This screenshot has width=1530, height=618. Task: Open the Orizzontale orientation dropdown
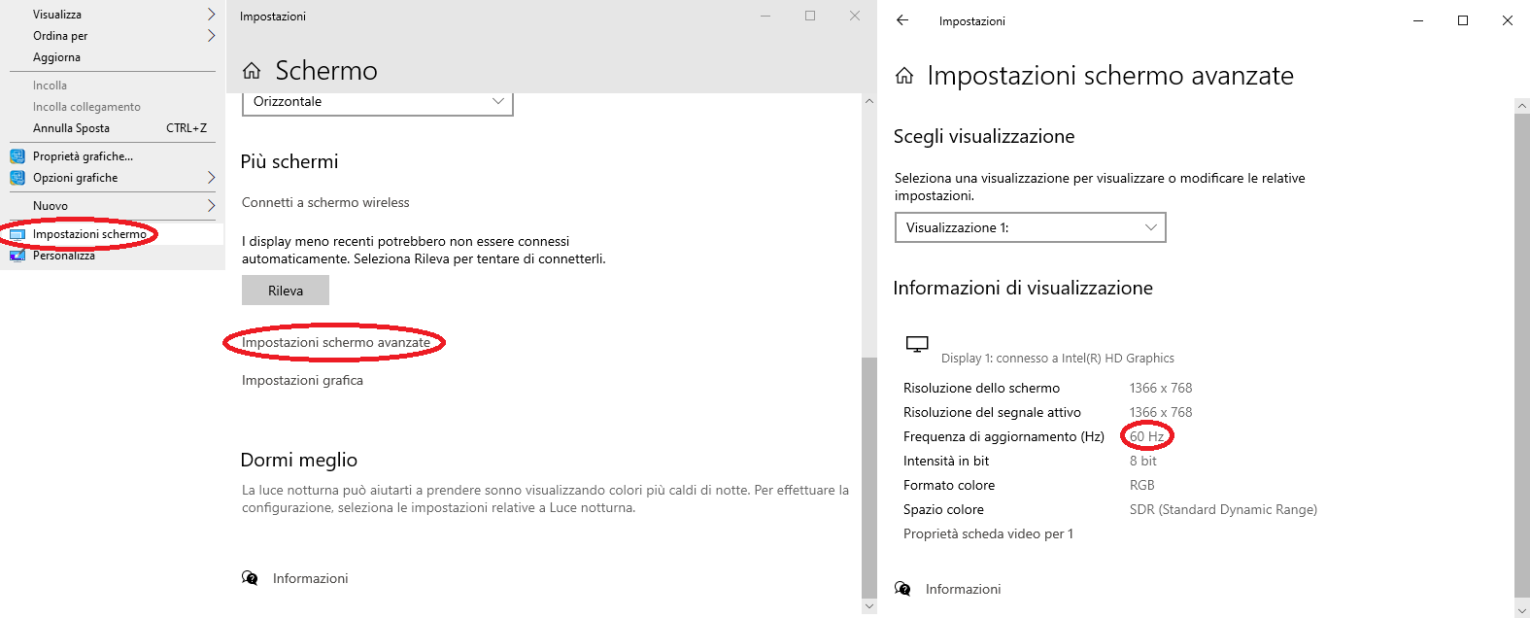[377, 102]
